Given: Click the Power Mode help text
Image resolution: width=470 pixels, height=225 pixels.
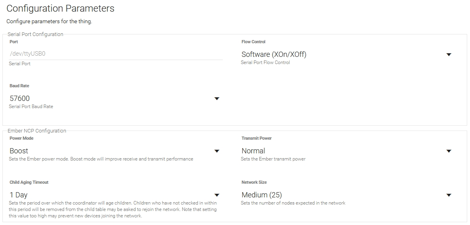Looking at the screenshot, I should coord(101,159).
